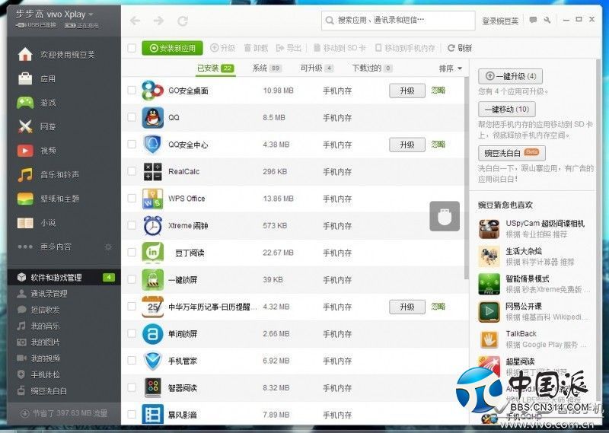Click the 一键锁屏 lock app icon
This screenshot has height=433, width=609.
click(x=153, y=279)
